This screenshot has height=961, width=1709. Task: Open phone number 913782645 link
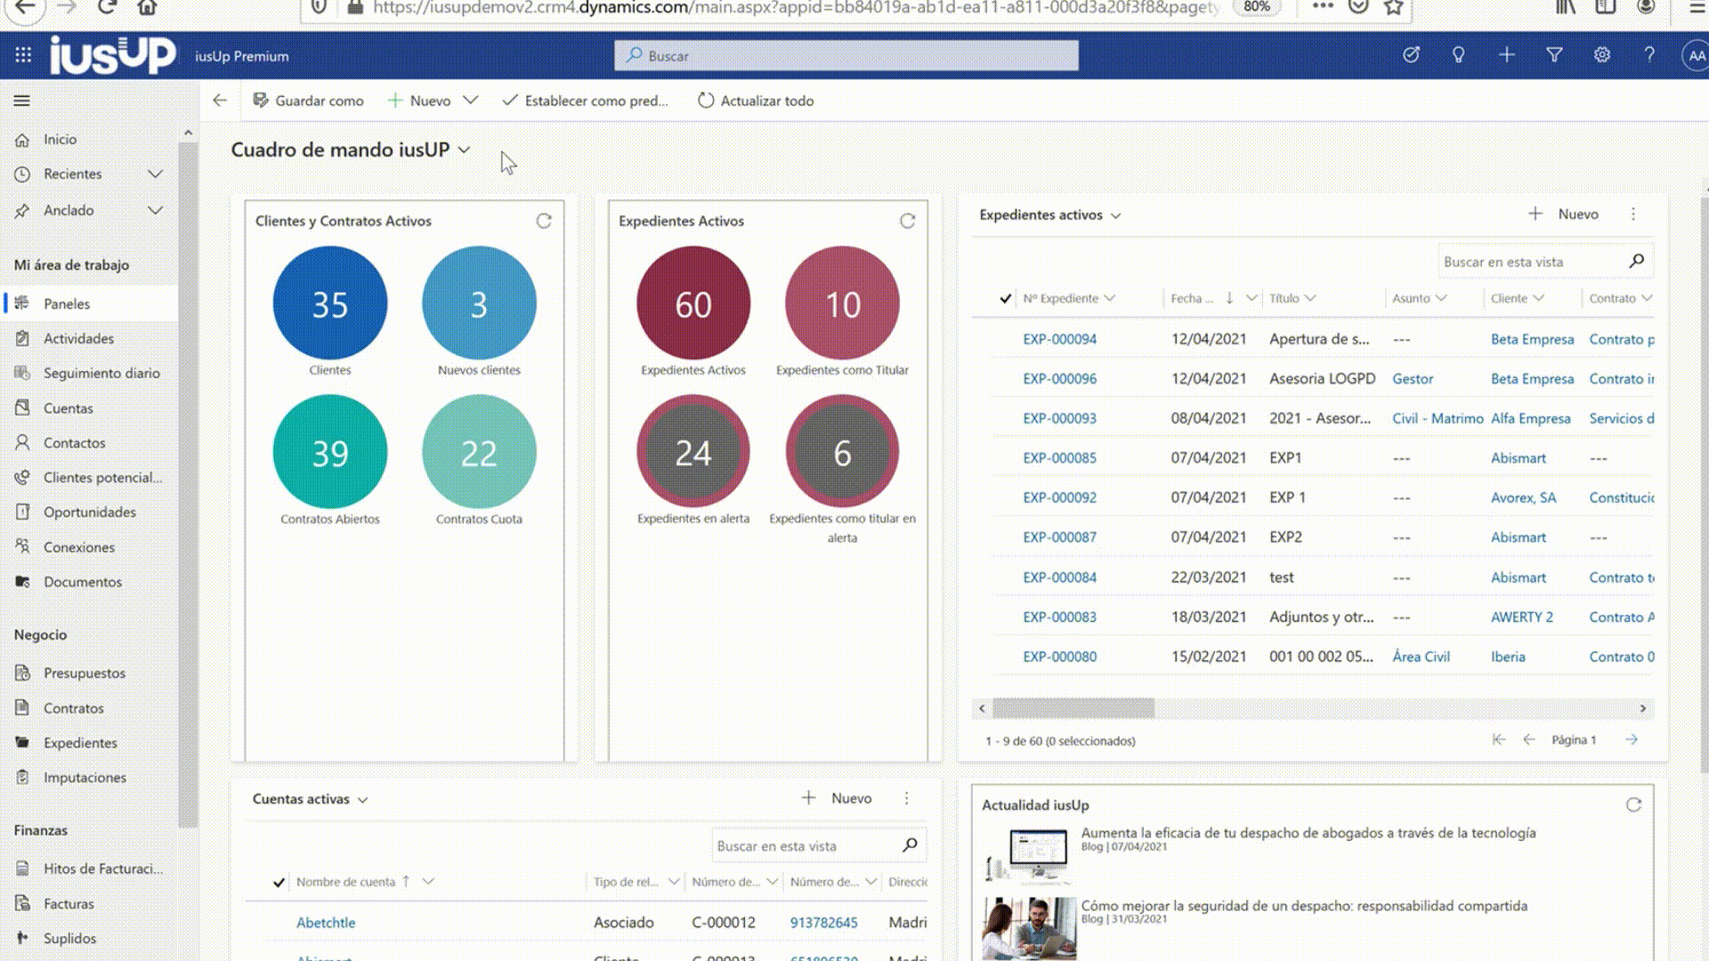tap(824, 923)
